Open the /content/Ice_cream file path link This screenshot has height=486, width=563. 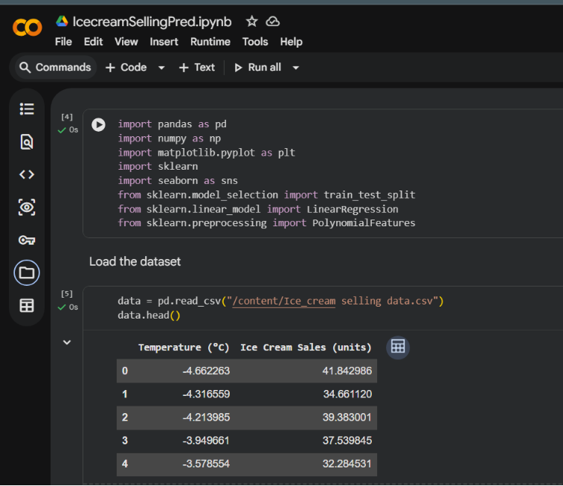click(284, 301)
